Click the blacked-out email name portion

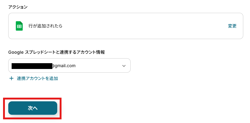click(32, 66)
